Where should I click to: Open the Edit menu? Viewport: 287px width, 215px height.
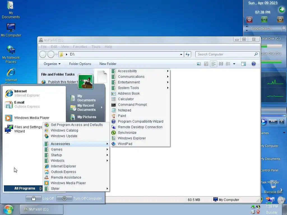(54, 47)
